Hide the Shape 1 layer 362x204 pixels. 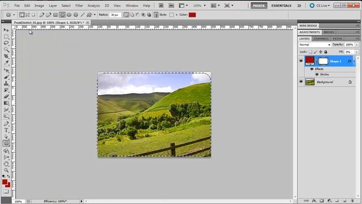301,61
